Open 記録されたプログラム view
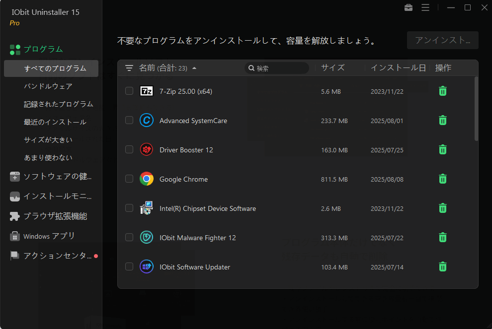This screenshot has height=329, width=492. click(x=58, y=104)
